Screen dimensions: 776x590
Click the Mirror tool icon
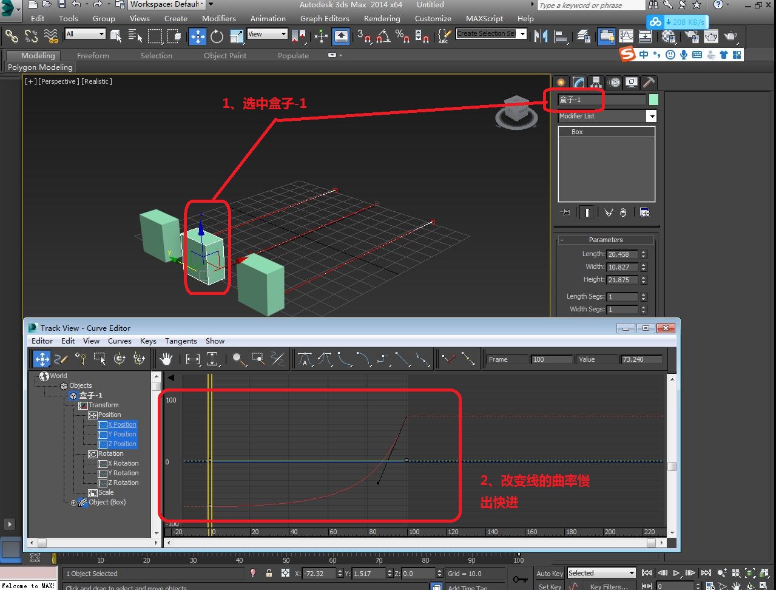(x=541, y=36)
